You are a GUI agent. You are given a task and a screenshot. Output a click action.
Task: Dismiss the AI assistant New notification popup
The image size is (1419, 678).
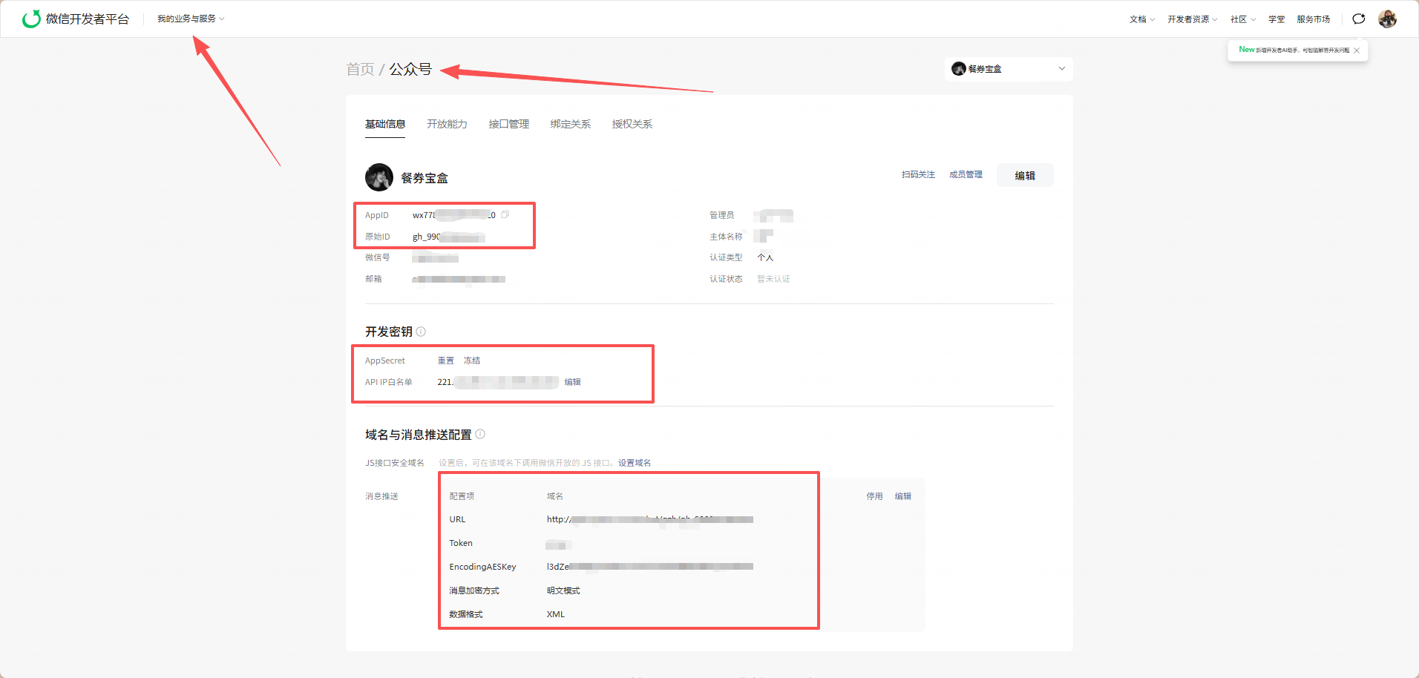[x=1357, y=50]
